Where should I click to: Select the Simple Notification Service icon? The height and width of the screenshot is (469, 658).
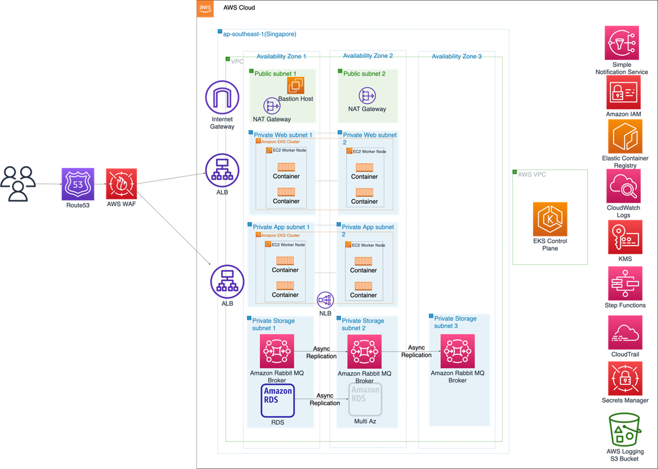(622, 43)
